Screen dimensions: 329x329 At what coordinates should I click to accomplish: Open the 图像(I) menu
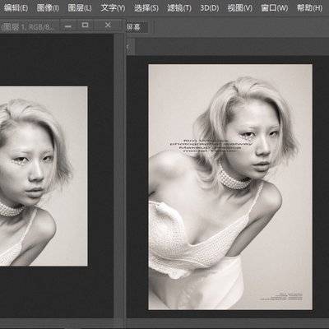[x=48, y=7]
